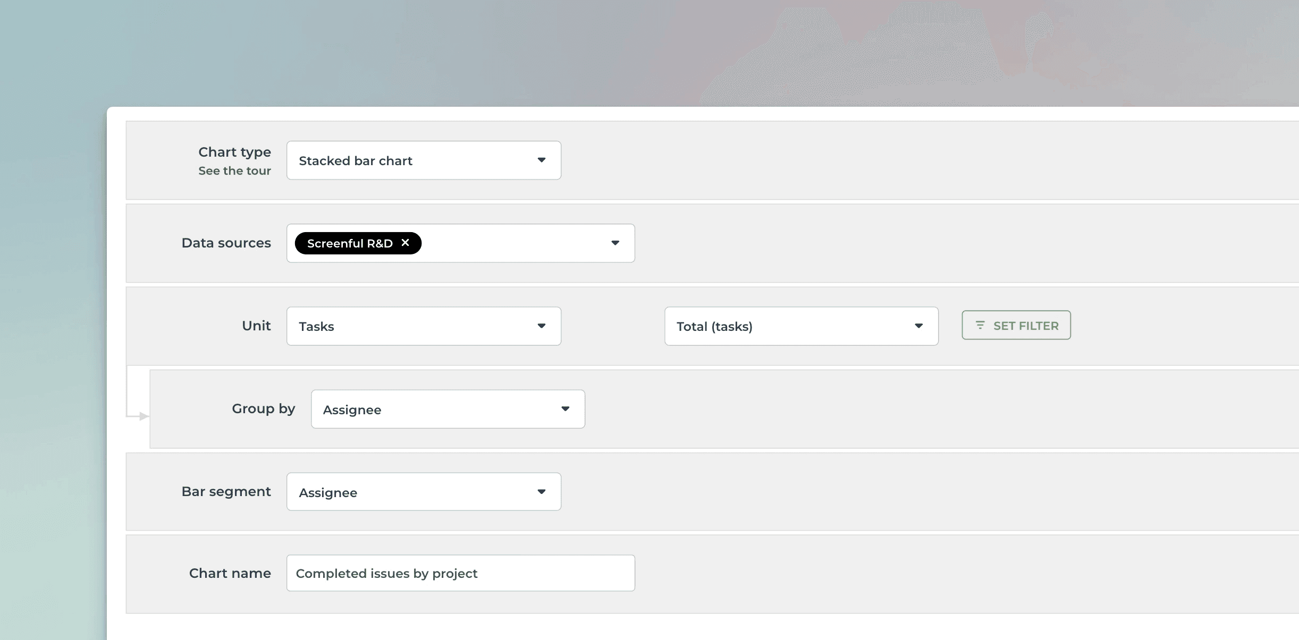Open the Stacked bar chart type selector
1299x640 pixels.
423,160
